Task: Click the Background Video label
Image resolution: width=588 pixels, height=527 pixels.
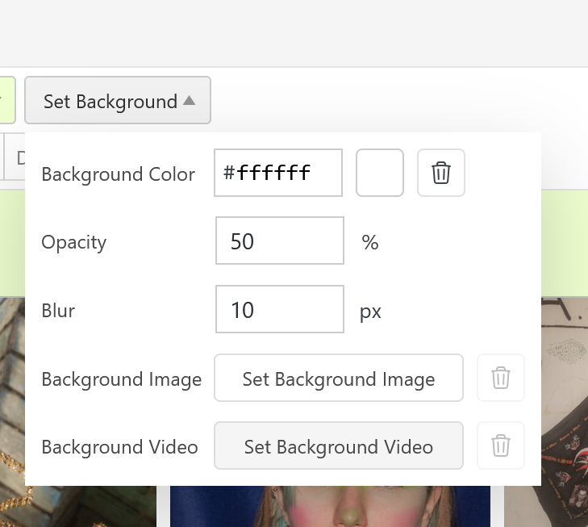Action: click(119, 447)
